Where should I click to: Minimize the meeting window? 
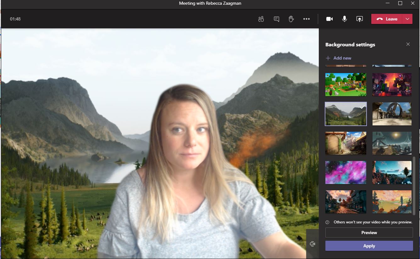[387, 3]
